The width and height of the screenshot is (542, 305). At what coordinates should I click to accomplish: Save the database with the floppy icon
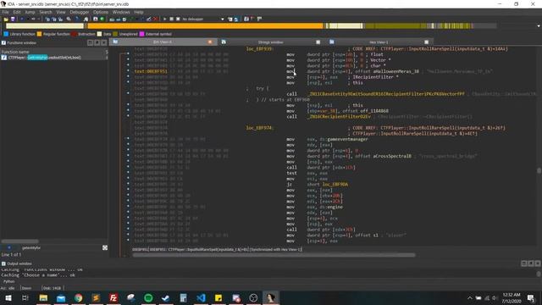tap(13, 19)
